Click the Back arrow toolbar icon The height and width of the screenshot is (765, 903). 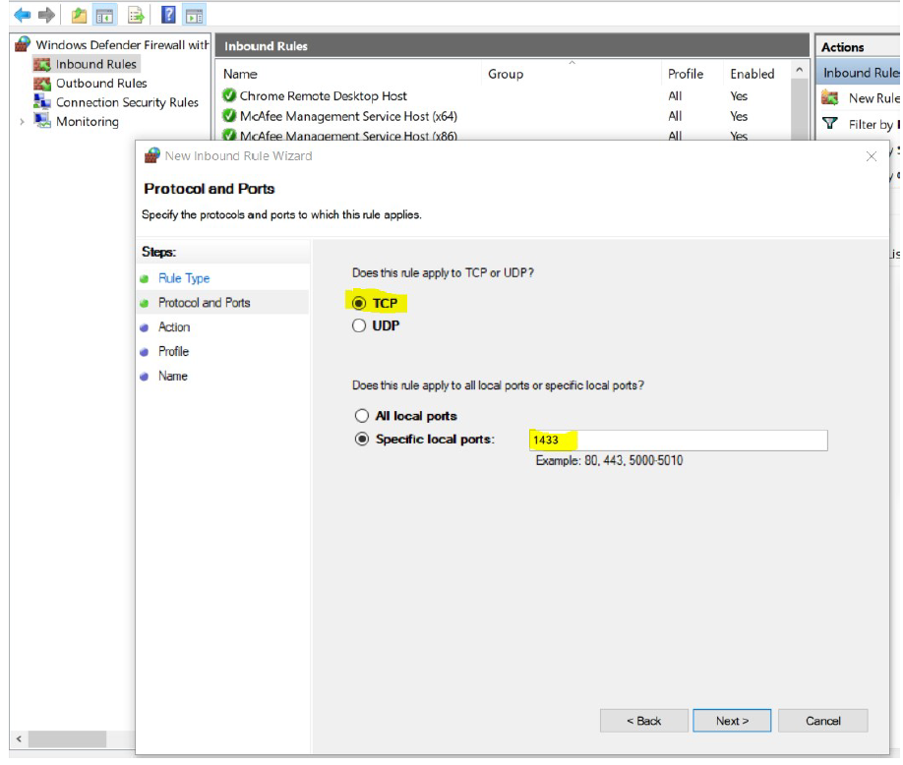click(x=22, y=15)
